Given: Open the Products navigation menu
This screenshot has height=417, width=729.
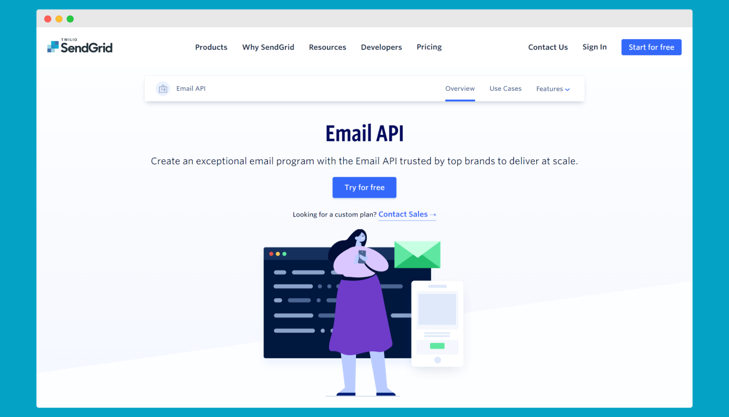Looking at the screenshot, I should (210, 47).
